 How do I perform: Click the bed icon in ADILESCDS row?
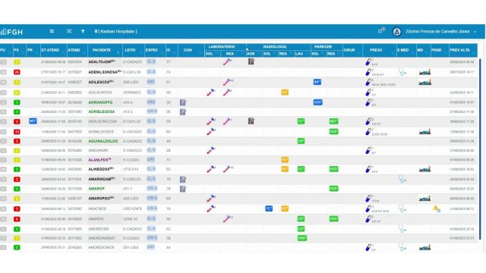click(x=424, y=83)
